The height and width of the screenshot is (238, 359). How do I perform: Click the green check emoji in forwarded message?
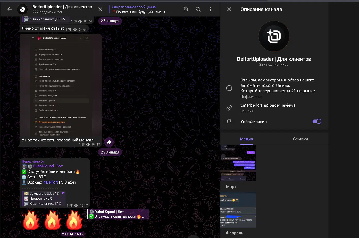click(x=24, y=172)
